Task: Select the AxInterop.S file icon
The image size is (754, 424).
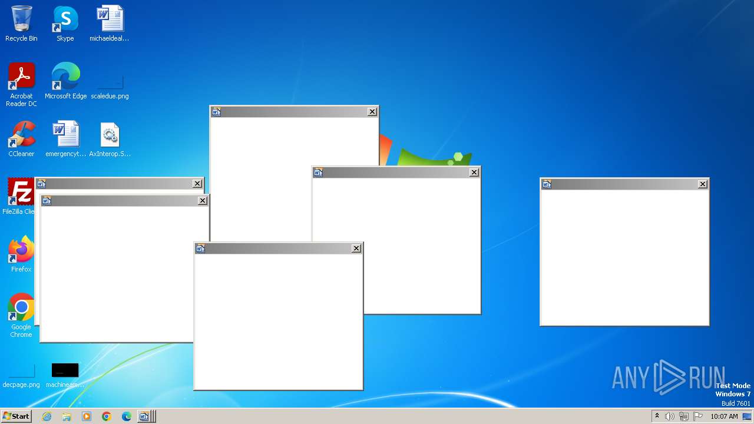Action: 110,139
